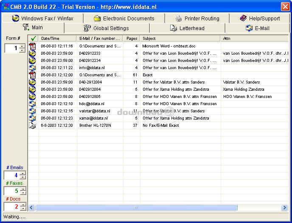Click fax icon for 0402912233 row
Screen dimensions: 292x223
click(32, 53)
